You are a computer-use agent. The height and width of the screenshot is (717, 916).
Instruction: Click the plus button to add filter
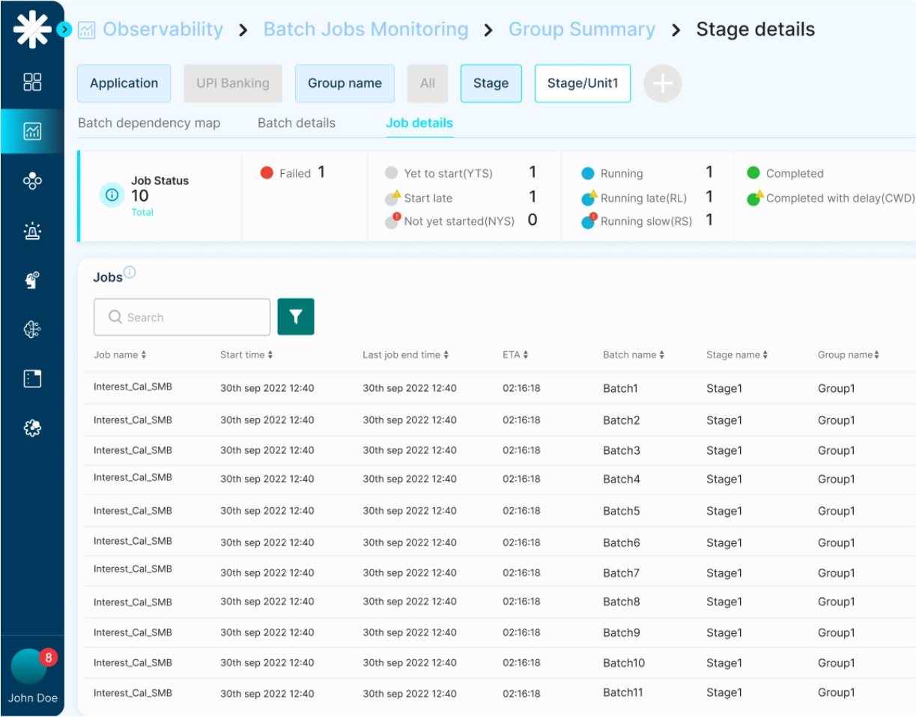tap(662, 83)
